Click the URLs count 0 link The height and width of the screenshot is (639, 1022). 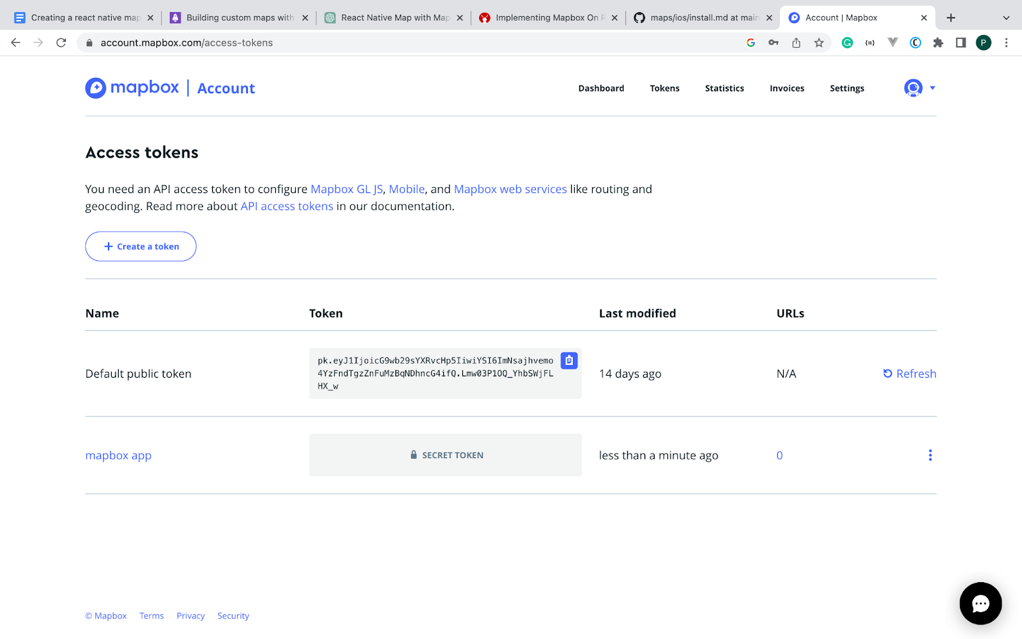pyautogui.click(x=779, y=456)
